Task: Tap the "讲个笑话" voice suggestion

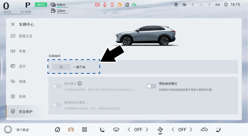Action: click(x=22, y=130)
